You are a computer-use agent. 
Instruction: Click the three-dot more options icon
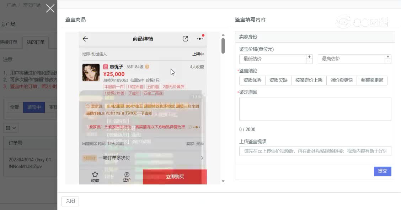tap(199, 39)
